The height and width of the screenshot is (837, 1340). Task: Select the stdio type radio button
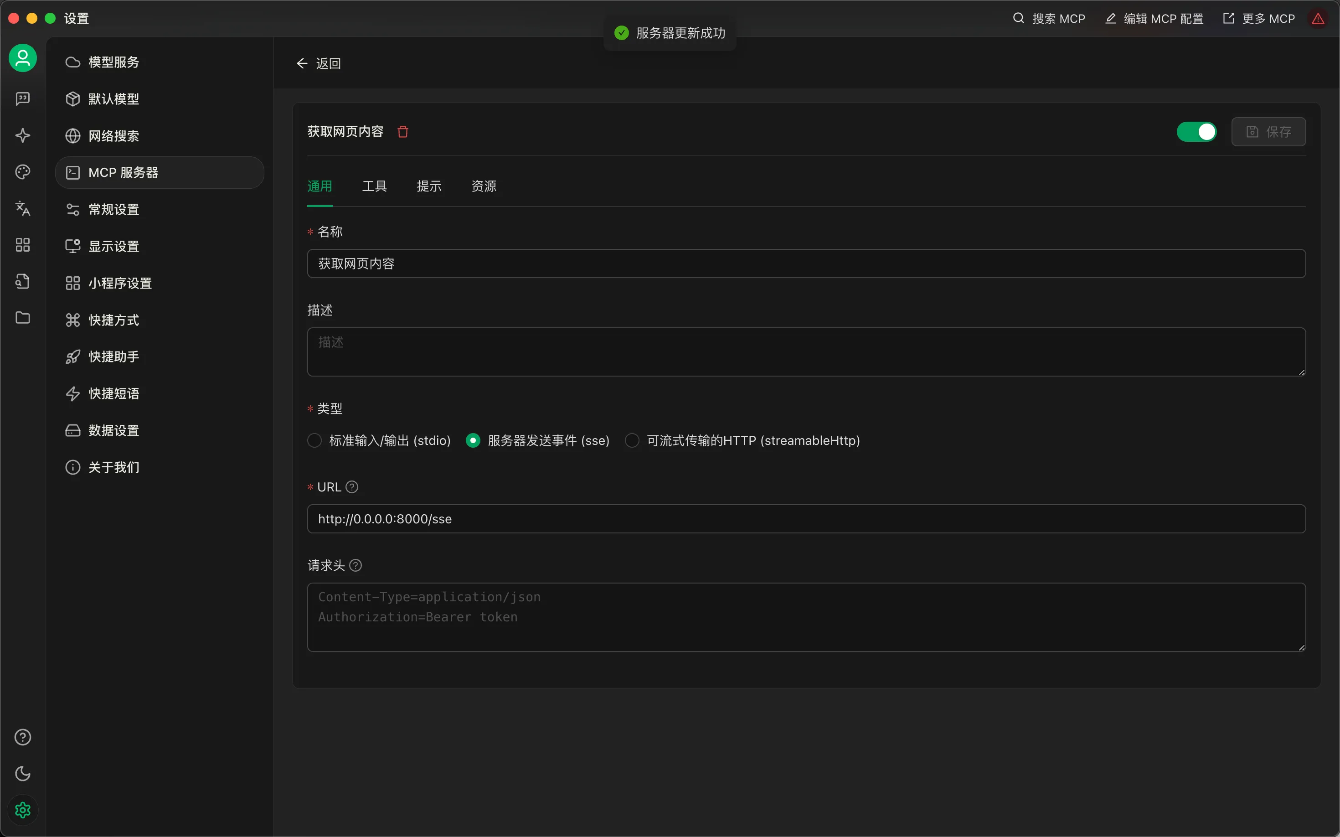[x=314, y=441]
